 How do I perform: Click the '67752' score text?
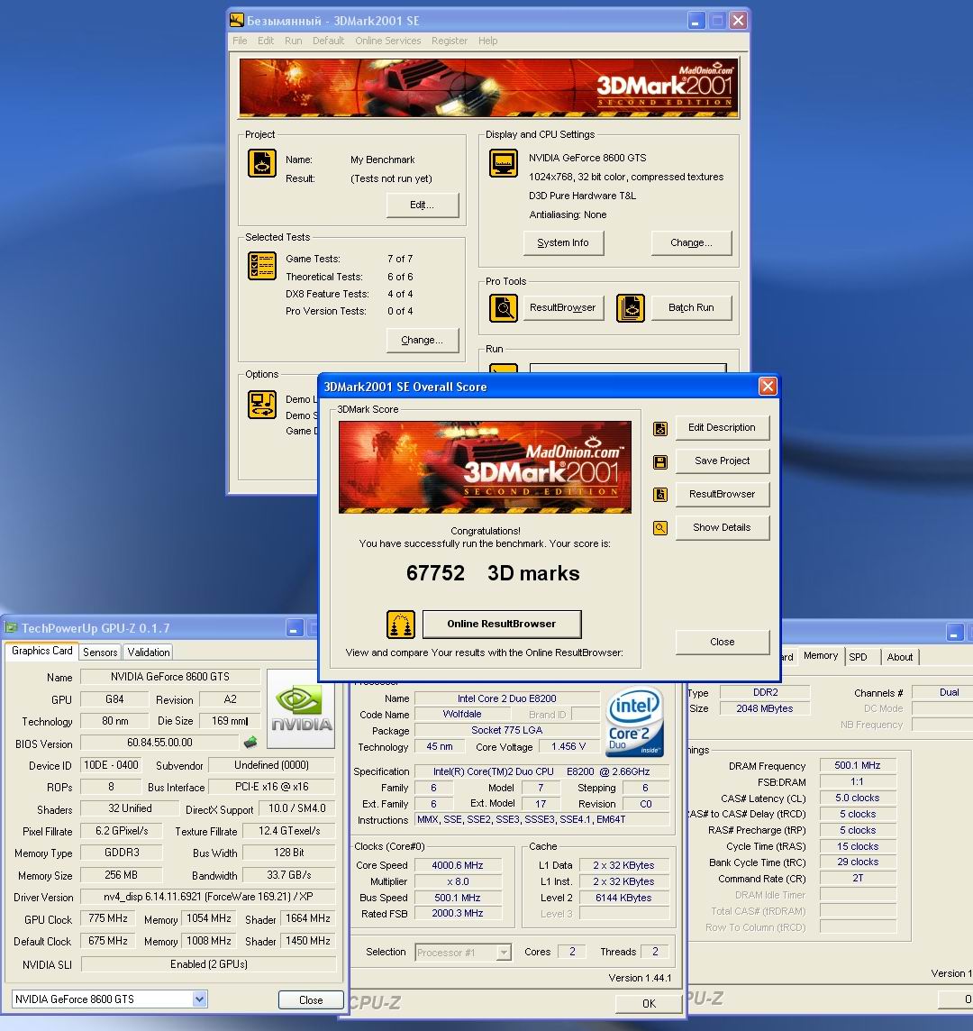pos(435,573)
